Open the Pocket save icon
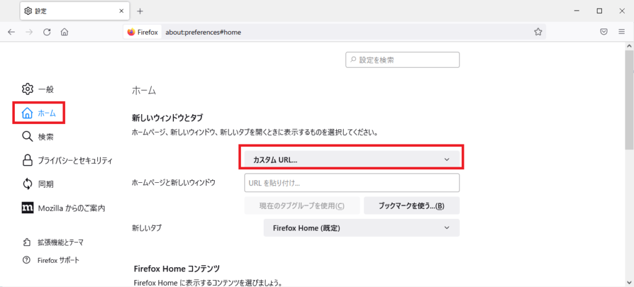Image resolution: width=634 pixels, height=287 pixels. [604, 32]
